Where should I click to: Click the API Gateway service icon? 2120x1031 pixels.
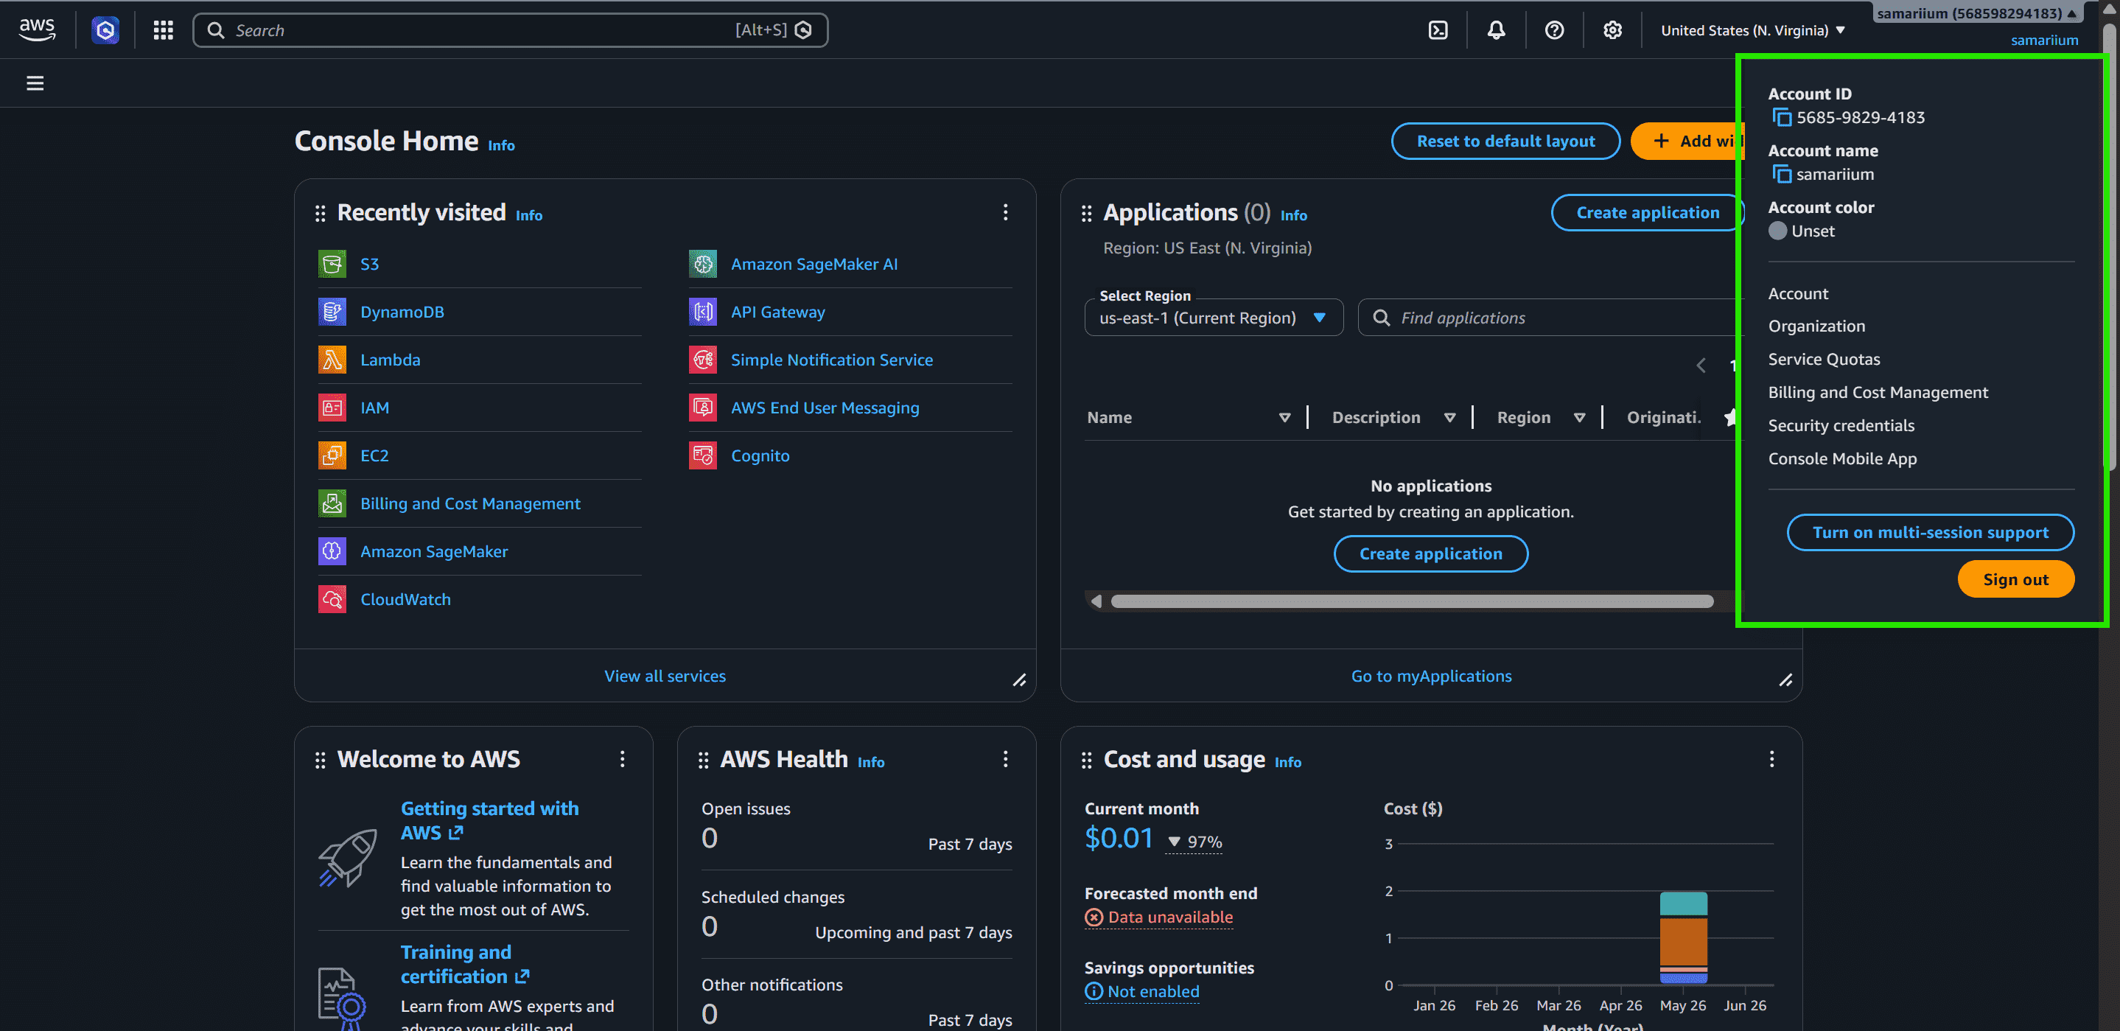(x=703, y=312)
